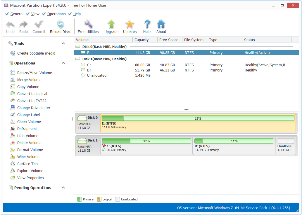
Task: Click D: partition 11% usage bar
Action: 234,141
